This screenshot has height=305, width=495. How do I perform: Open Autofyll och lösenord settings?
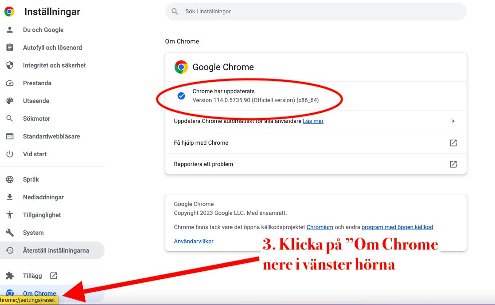pos(52,48)
